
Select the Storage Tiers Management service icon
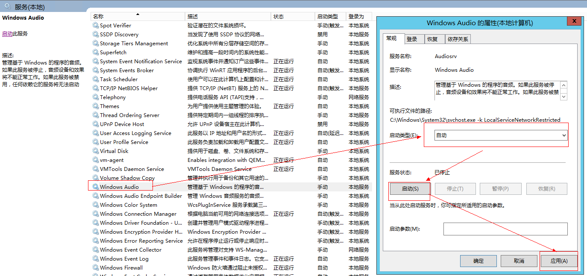[95, 44]
